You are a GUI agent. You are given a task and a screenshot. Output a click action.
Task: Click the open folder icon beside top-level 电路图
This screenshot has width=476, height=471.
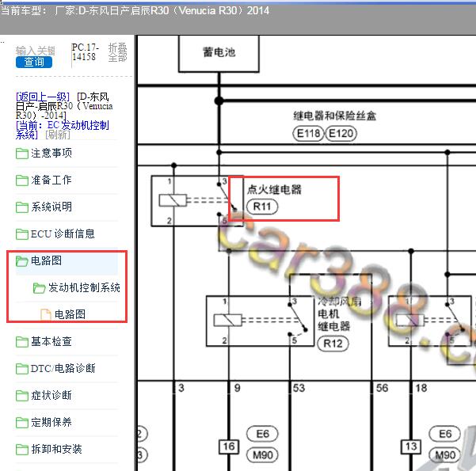(22, 261)
